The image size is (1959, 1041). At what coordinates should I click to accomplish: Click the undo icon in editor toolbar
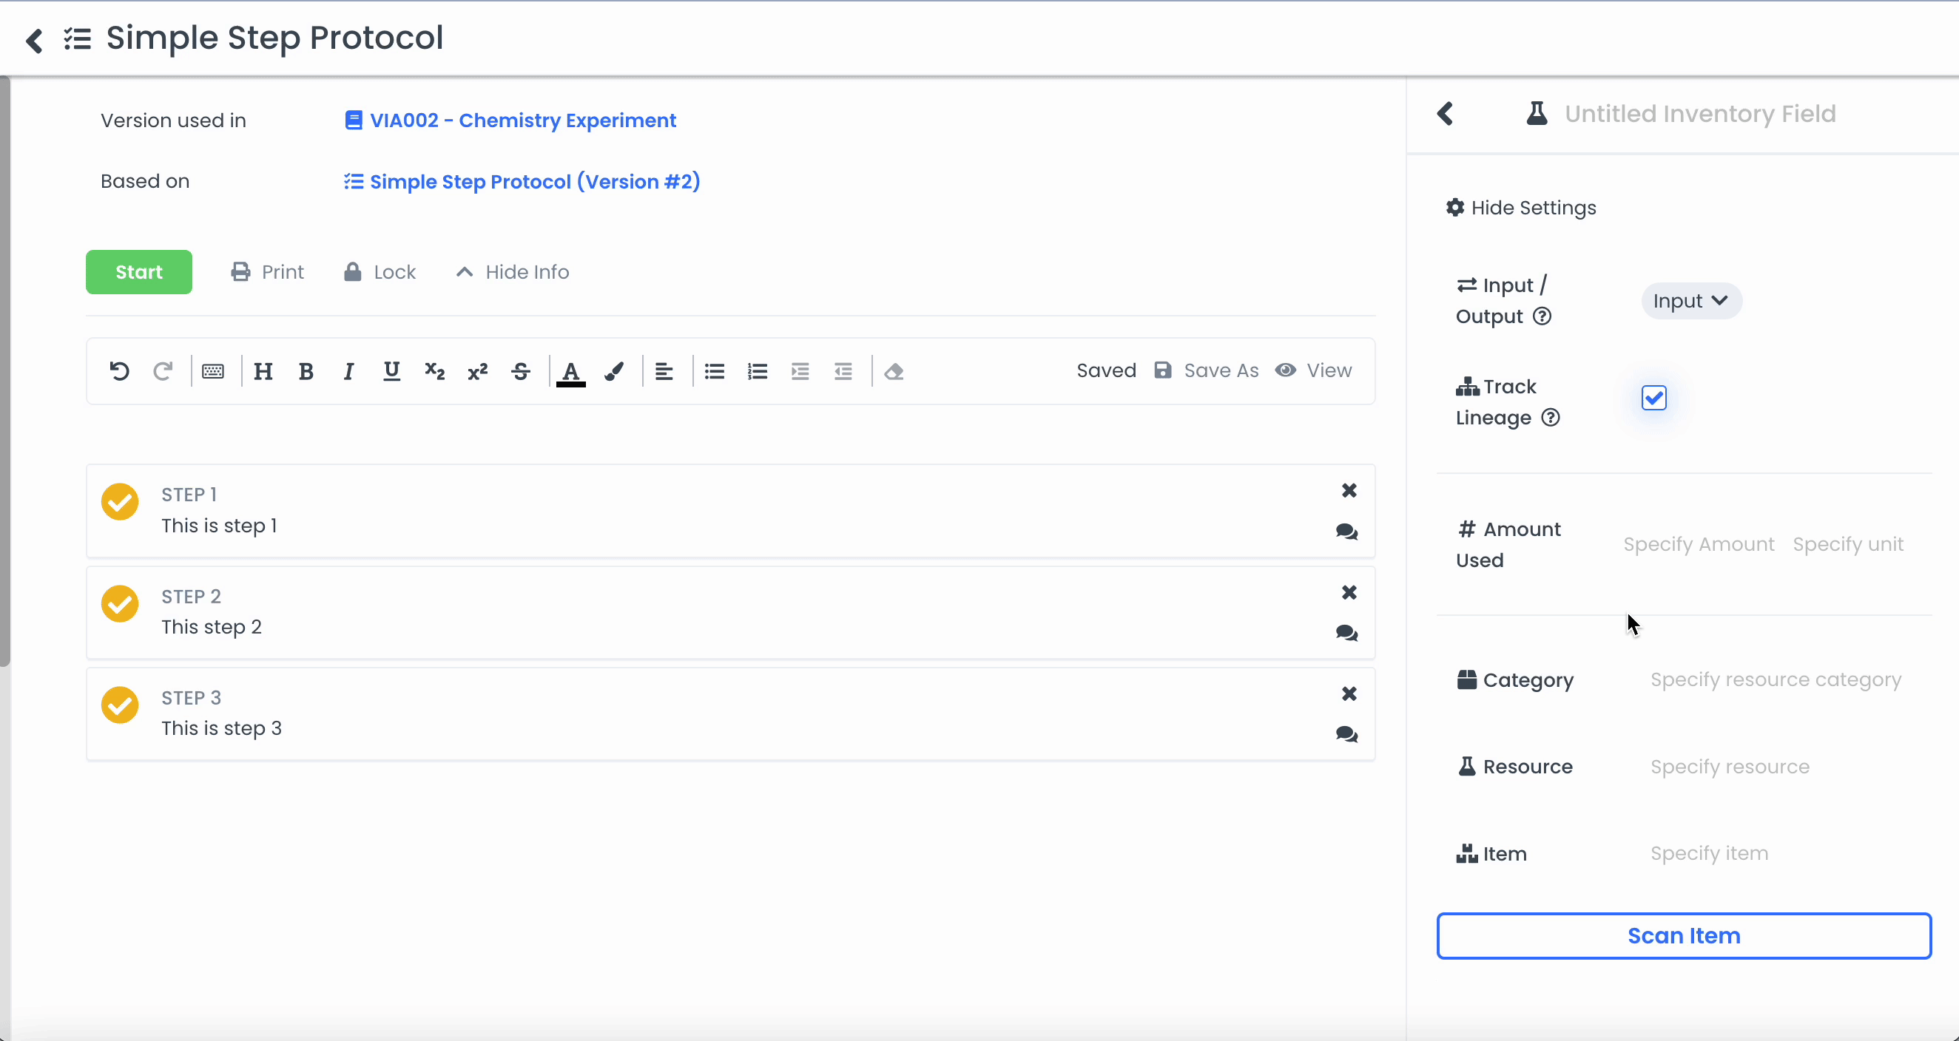tap(119, 372)
